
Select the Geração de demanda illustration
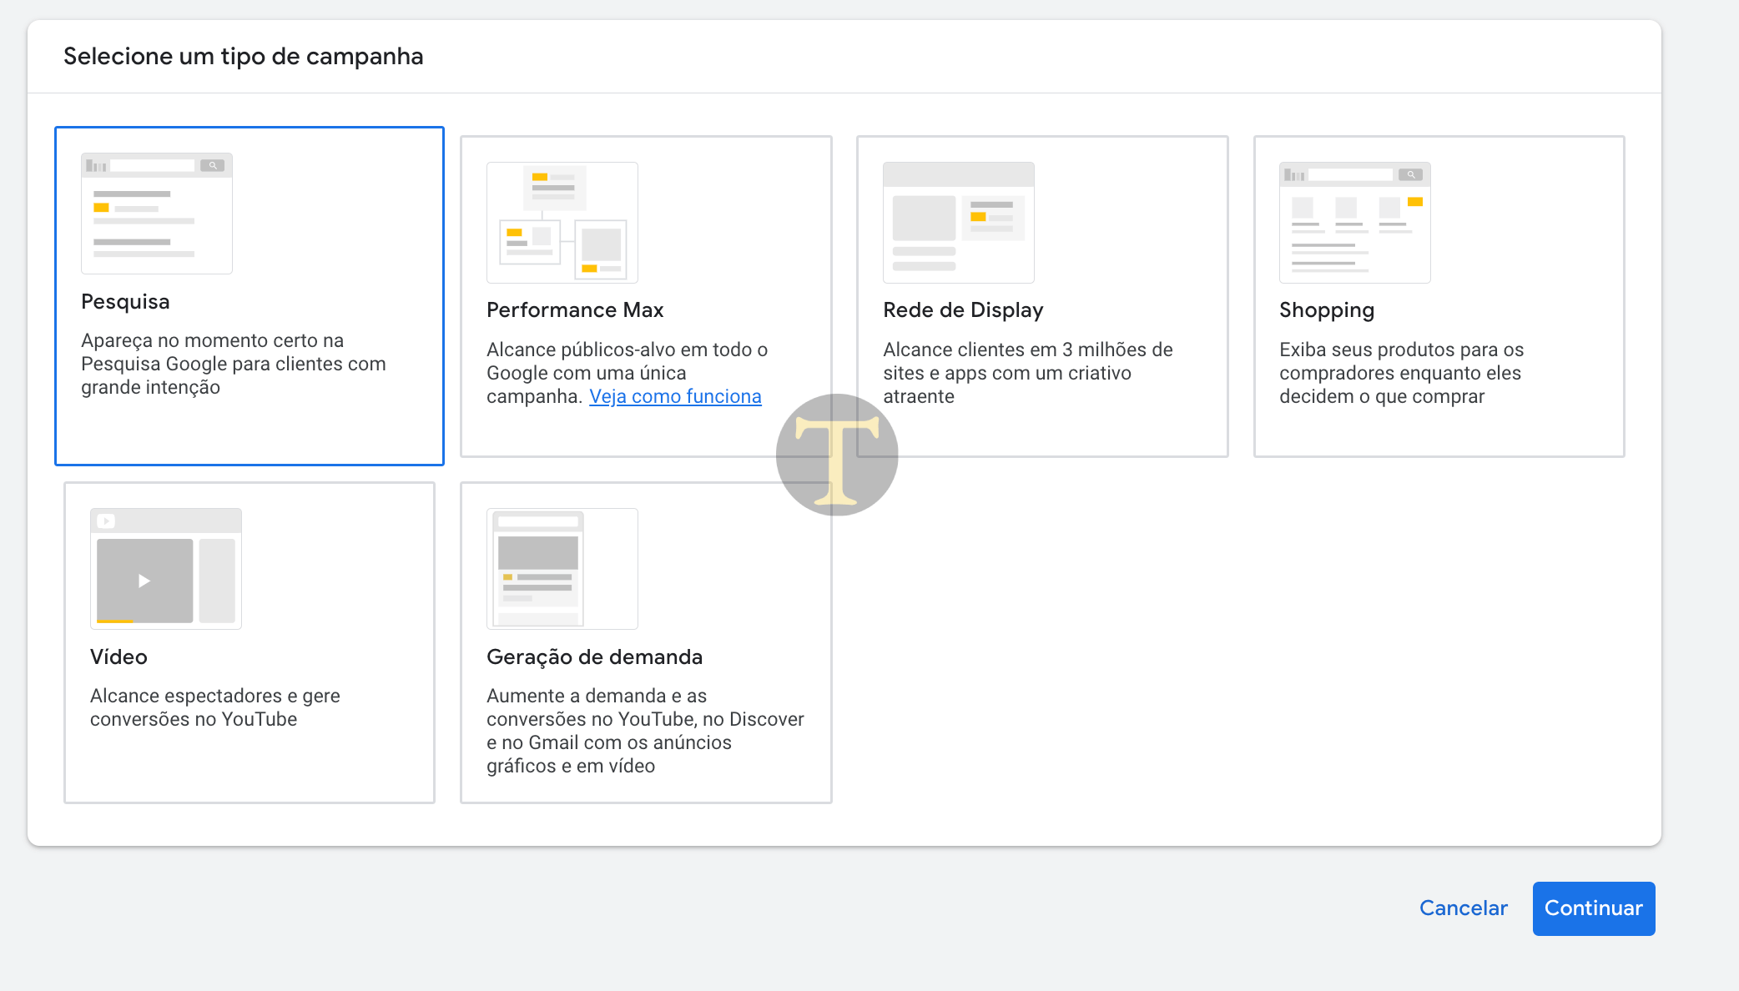coord(562,569)
